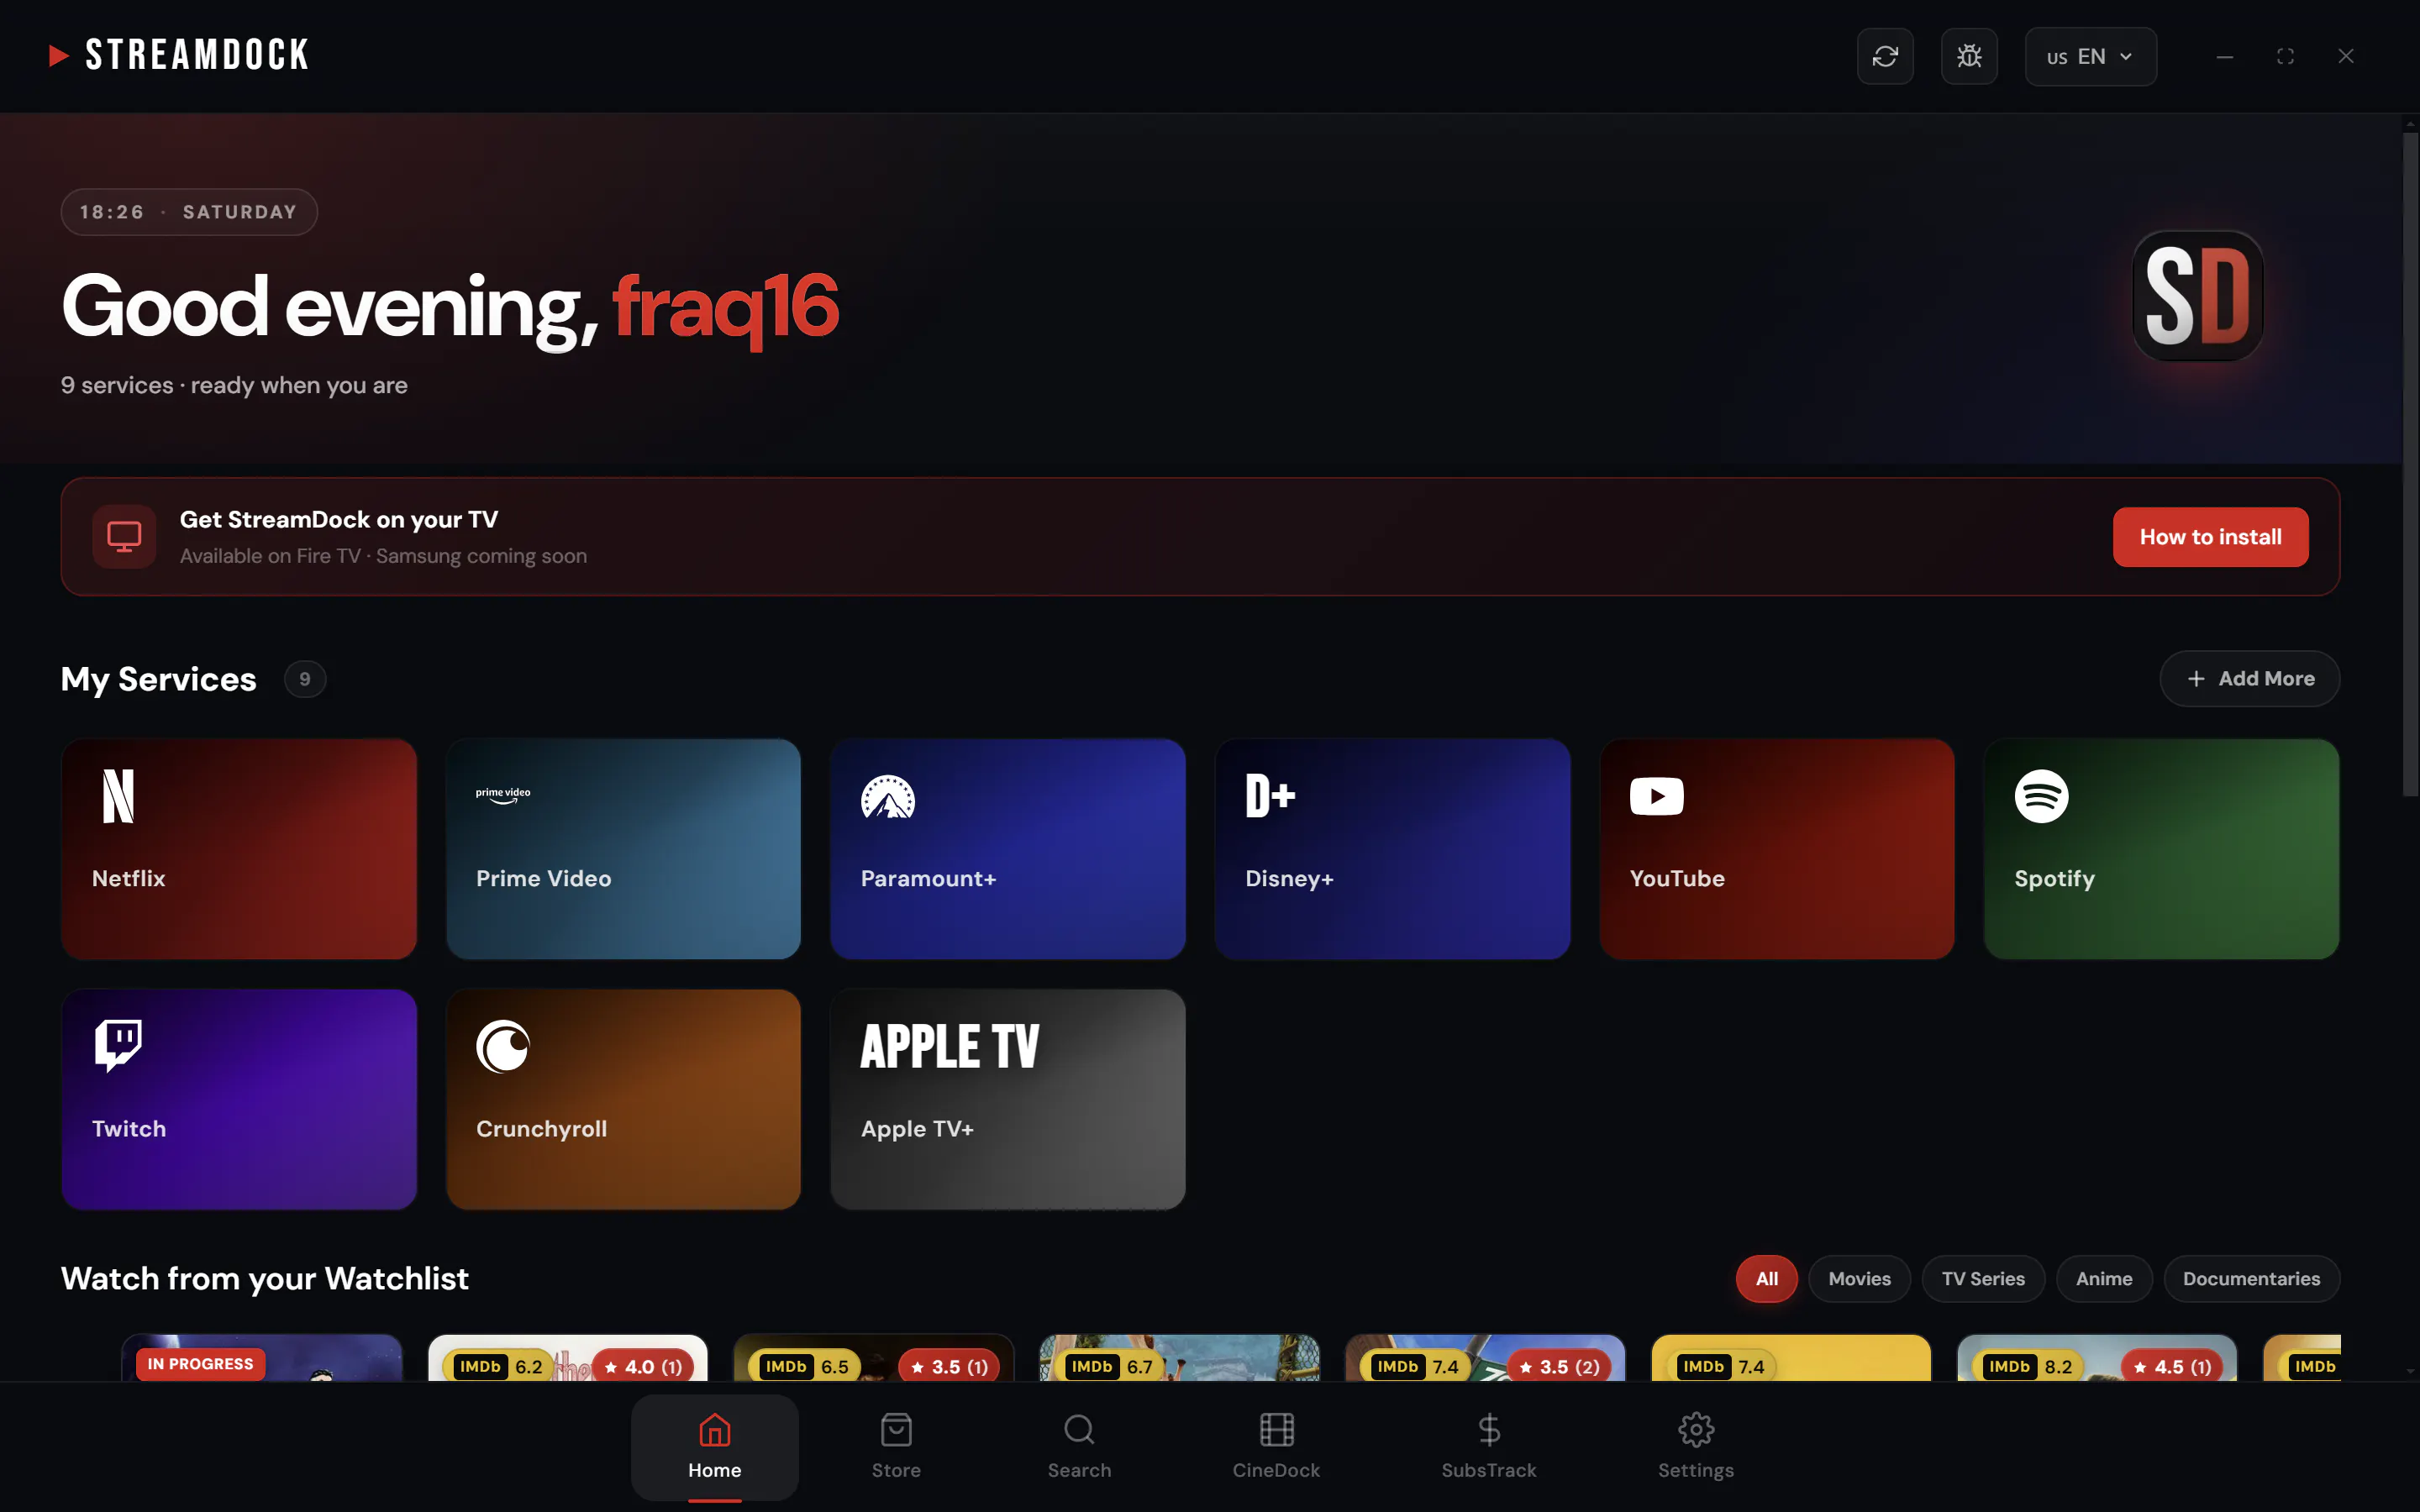The image size is (2420, 1512).
Task: Open the In Progress watchlist card
Action: pyautogui.click(x=262, y=1358)
